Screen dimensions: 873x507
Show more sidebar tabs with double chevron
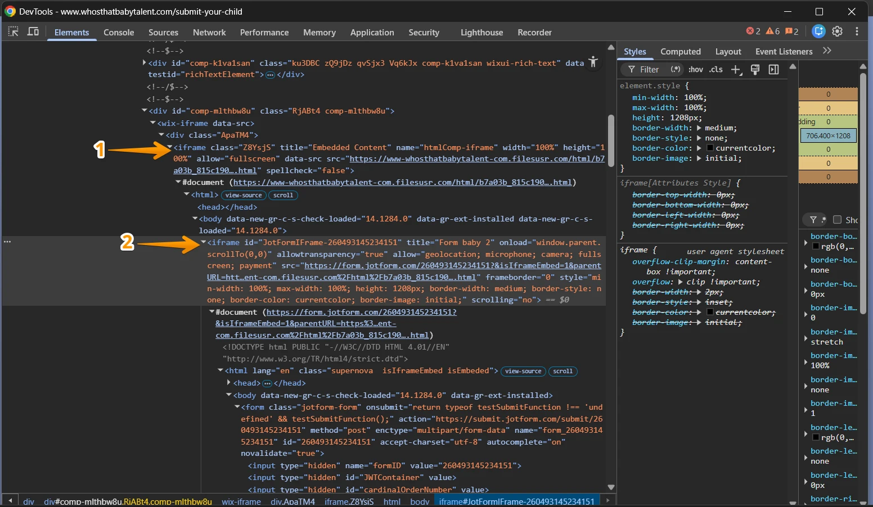click(827, 51)
